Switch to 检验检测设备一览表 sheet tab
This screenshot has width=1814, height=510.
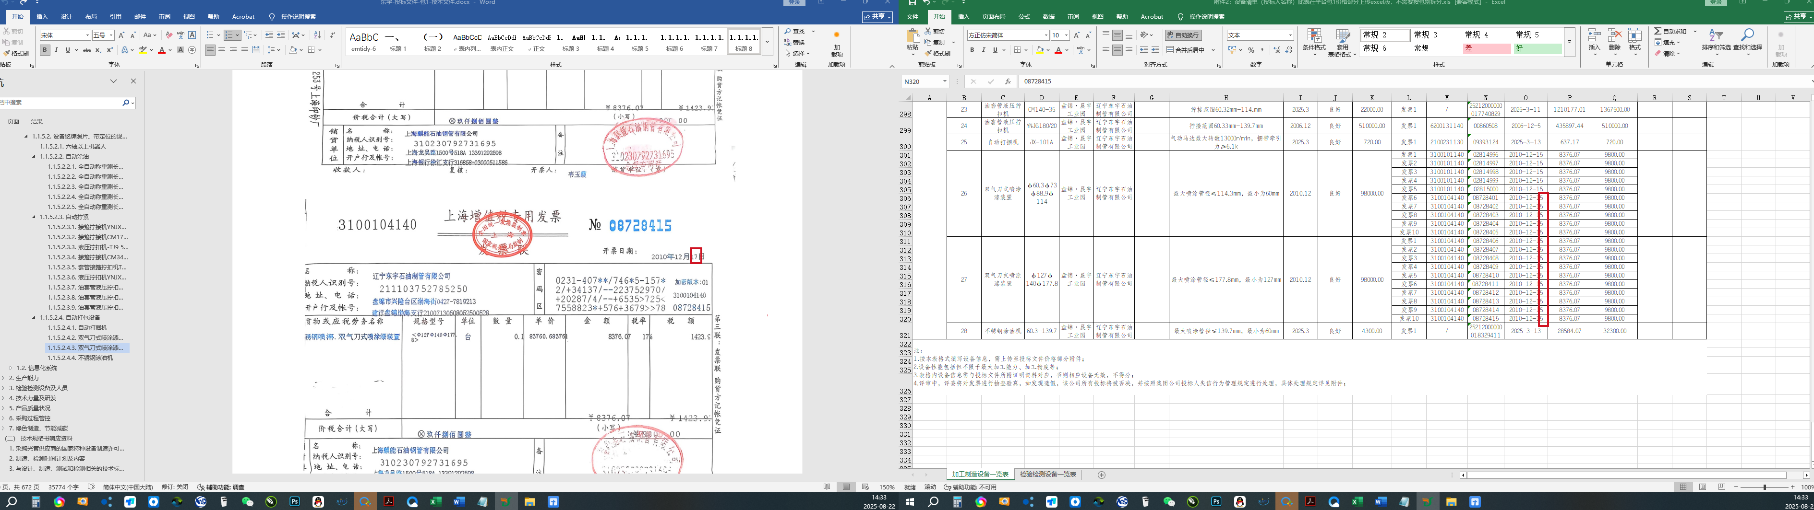(1048, 475)
